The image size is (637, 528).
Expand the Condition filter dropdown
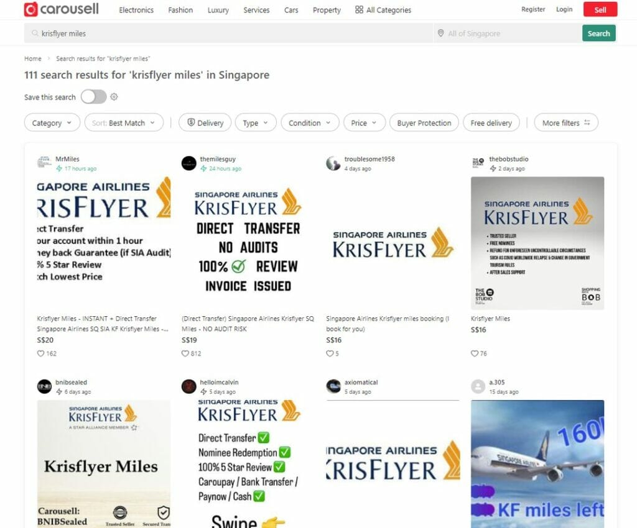pos(310,122)
